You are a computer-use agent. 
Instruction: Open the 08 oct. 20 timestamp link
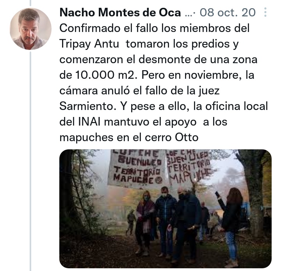(x=228, y=12)
